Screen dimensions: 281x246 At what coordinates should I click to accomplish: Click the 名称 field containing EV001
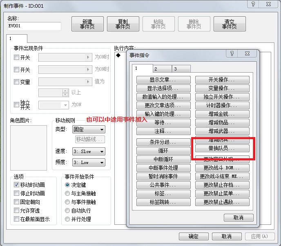pos(34,26)
